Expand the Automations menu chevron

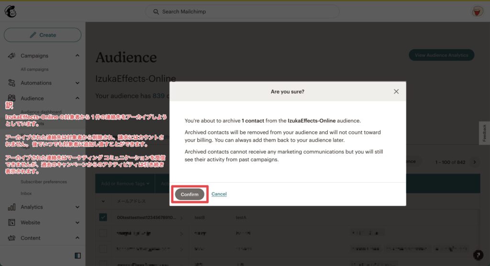[77, 83]
